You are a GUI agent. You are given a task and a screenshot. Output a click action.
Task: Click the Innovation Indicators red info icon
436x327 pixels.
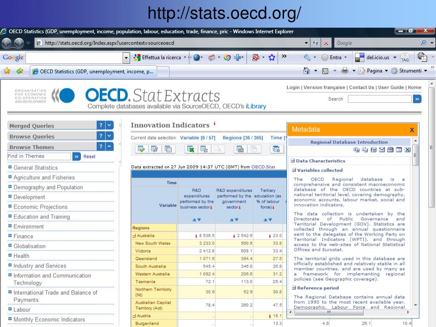[x=215, y=123]
